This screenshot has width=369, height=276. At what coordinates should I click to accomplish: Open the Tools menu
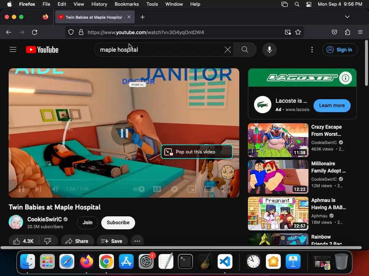152,4
